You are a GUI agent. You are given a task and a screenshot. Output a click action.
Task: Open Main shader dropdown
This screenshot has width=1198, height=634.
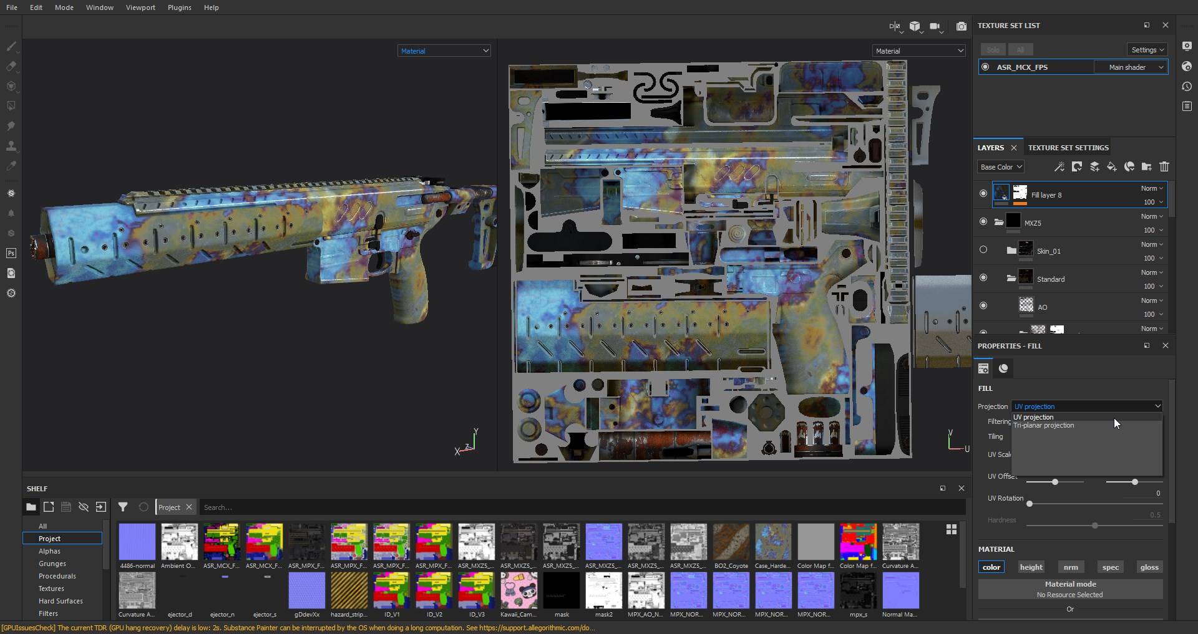tap(1131, 67)
